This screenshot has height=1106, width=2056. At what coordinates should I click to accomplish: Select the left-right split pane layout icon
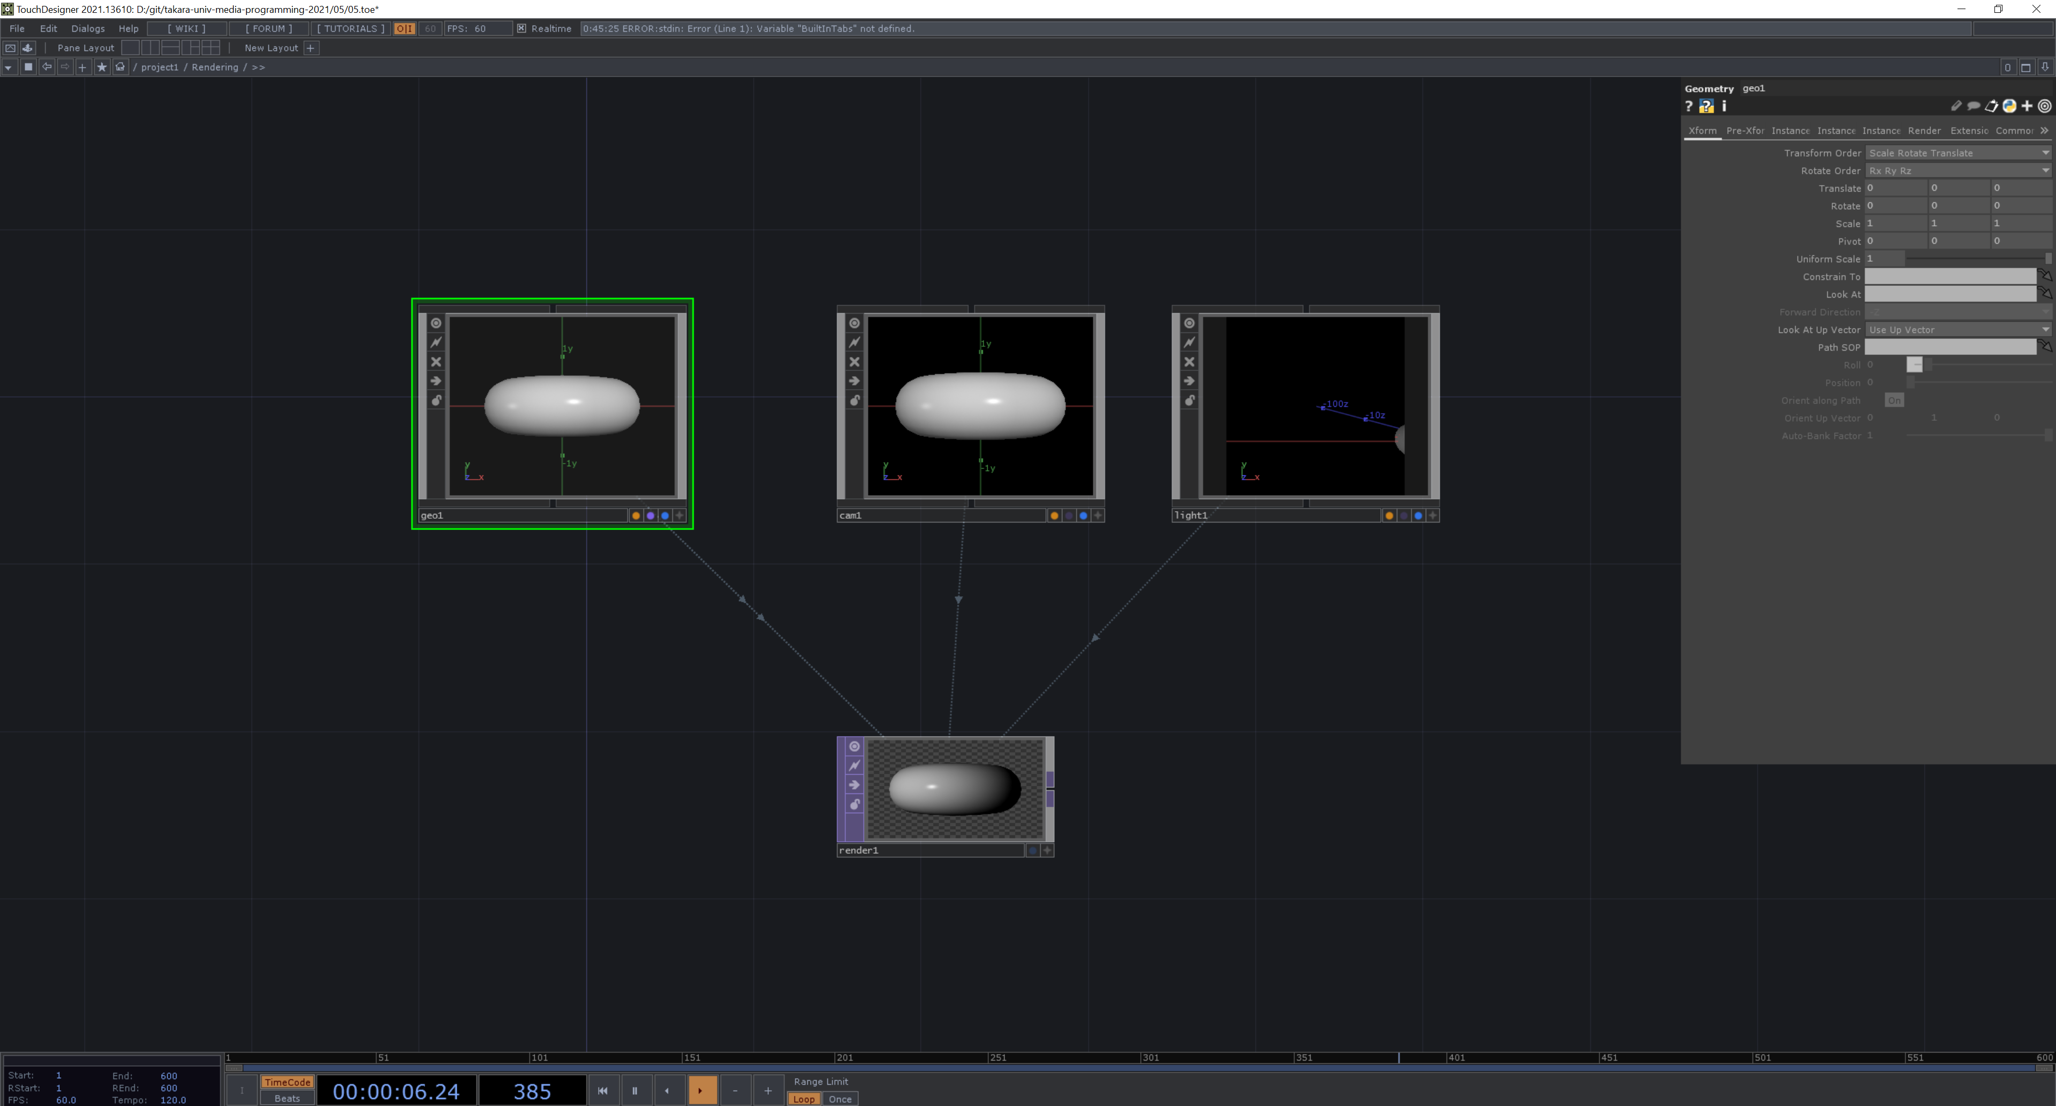(x=150, y=48)
